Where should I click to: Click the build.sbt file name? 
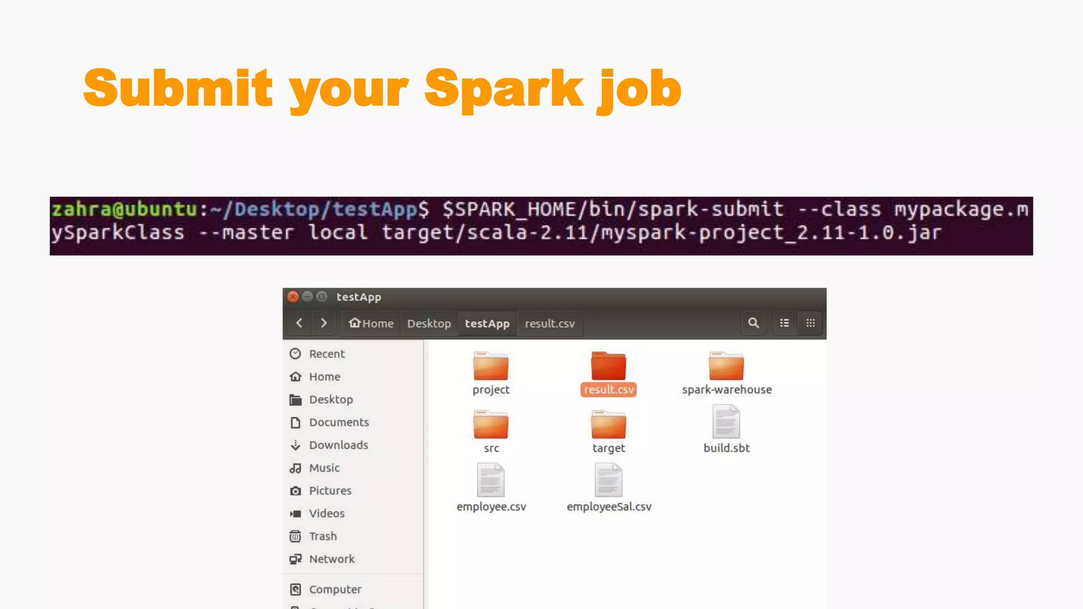coord(727,448)
